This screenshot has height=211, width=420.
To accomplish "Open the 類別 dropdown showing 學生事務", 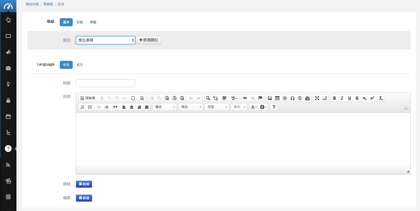I will [x=106, y=40].
